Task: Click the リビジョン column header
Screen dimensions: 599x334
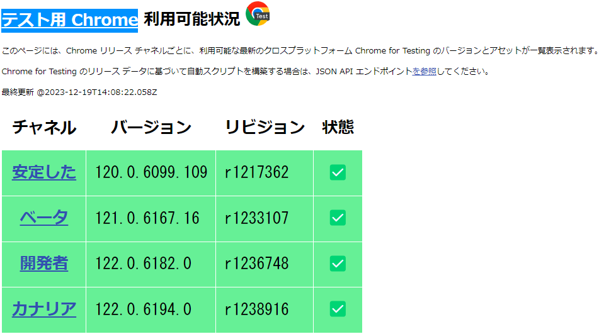Action: [265, 128]
